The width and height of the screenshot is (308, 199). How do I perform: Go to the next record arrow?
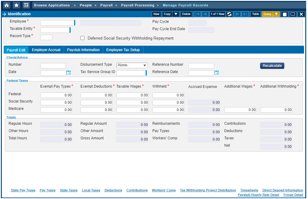(237, 14)
